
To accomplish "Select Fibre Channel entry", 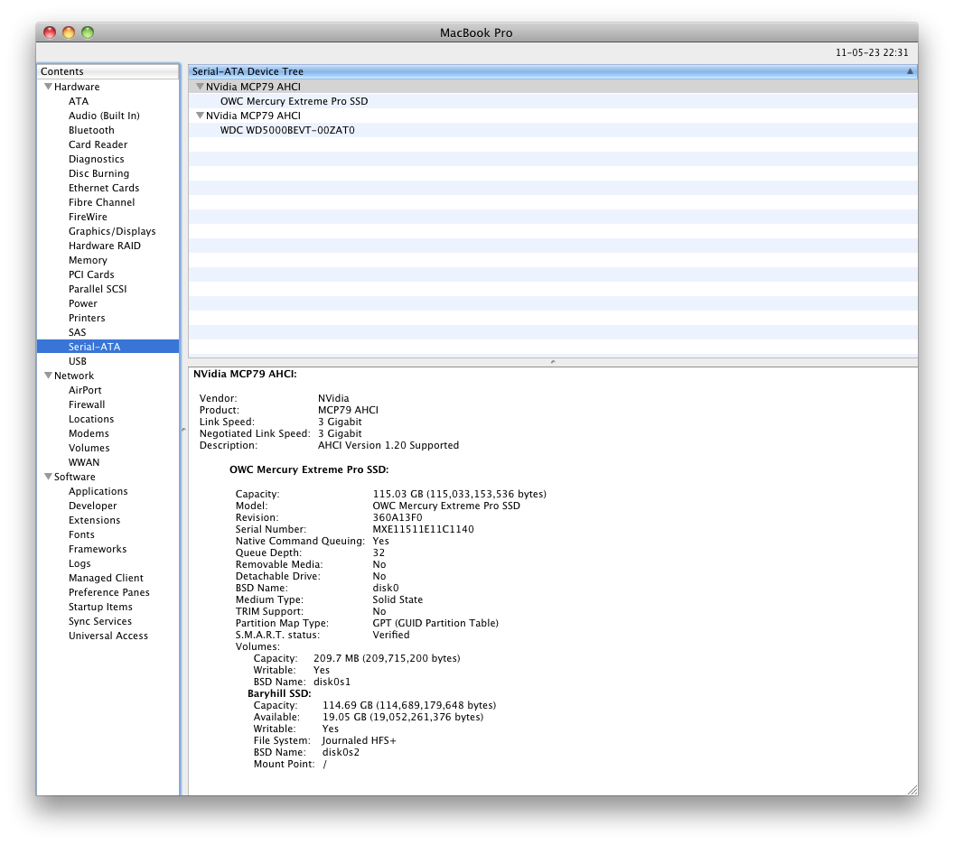I will 101,202.
